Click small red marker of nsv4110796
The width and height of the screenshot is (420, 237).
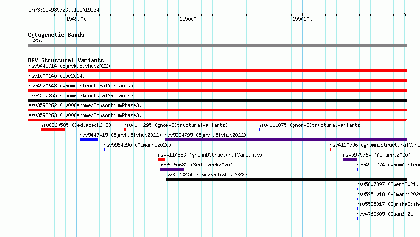pos(330,150)
